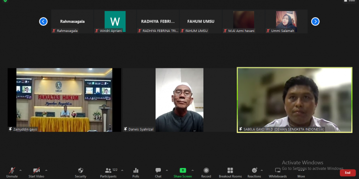The height and width of the screenshot is (179, 359).
Task: Click pin icon on Darwis Syahrizal label
Action: coord(125,129)
